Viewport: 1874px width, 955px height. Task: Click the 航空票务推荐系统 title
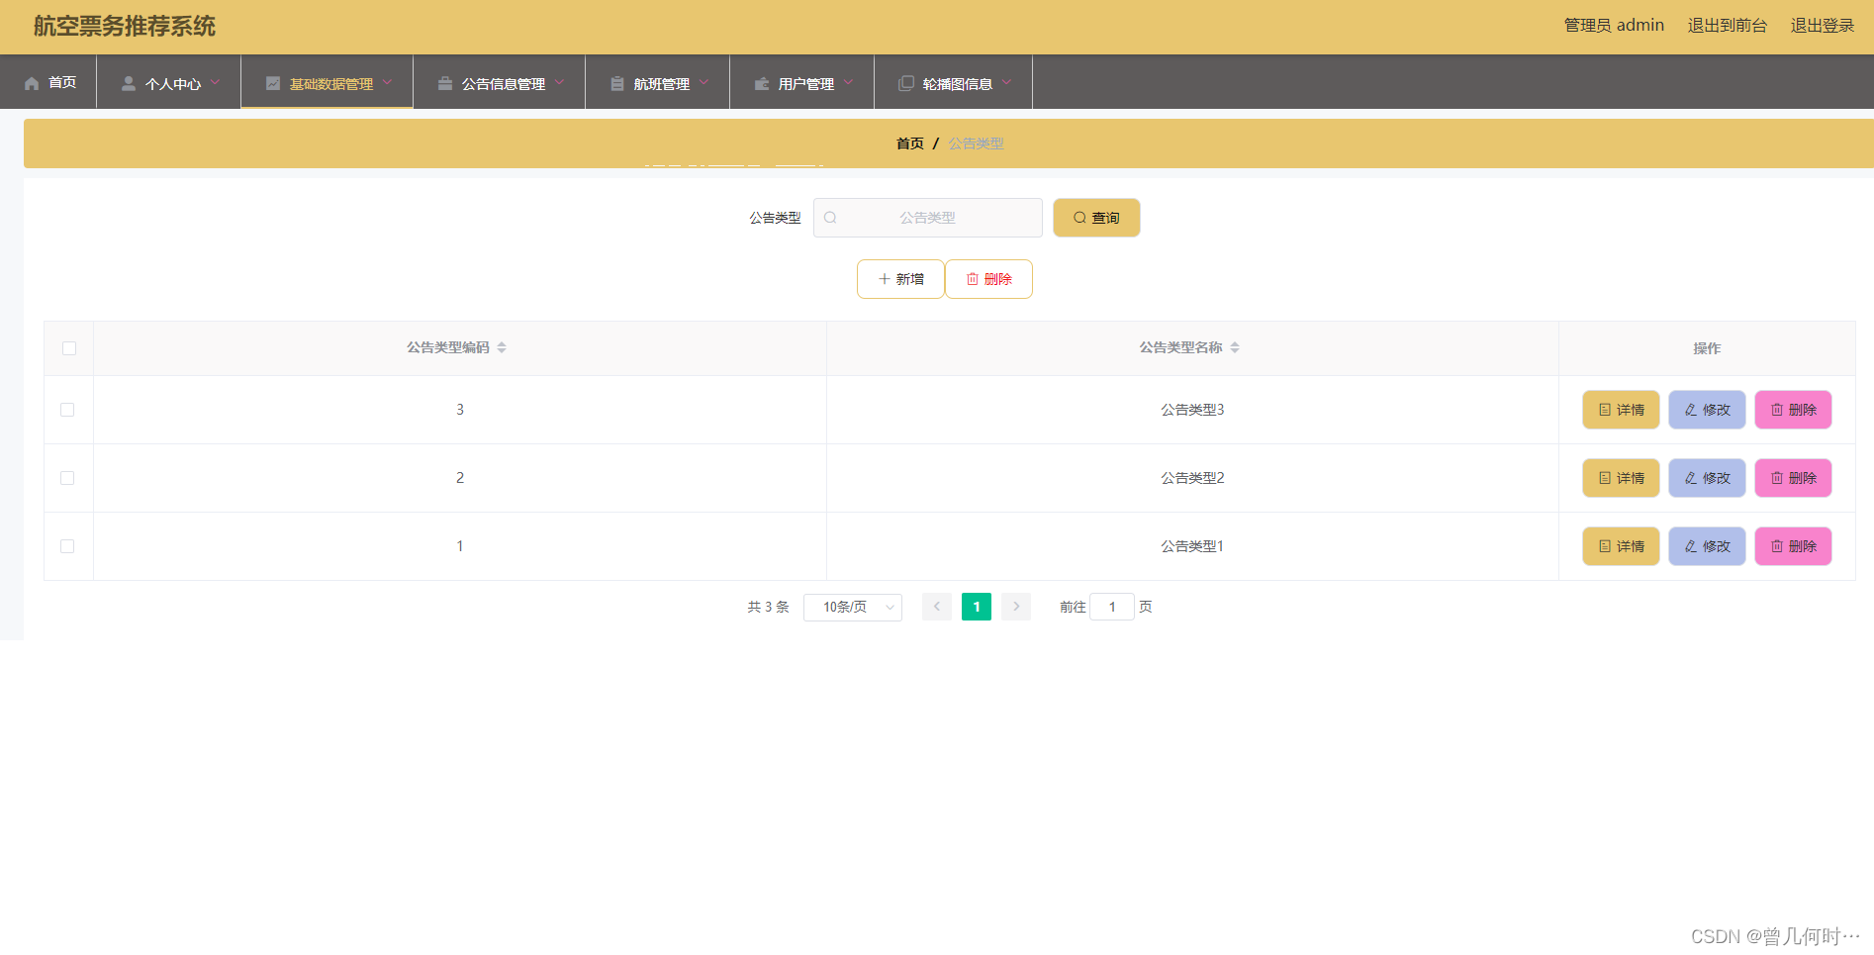[x=125, y=27]
